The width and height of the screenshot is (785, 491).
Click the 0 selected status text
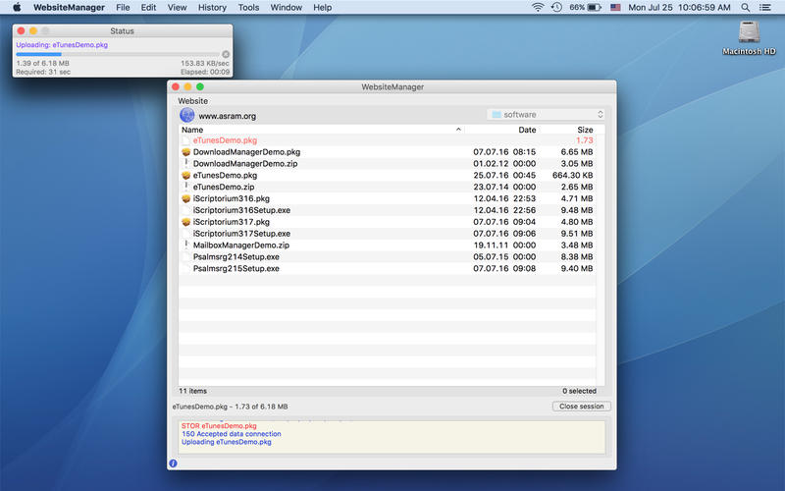(x=579, y=391)
